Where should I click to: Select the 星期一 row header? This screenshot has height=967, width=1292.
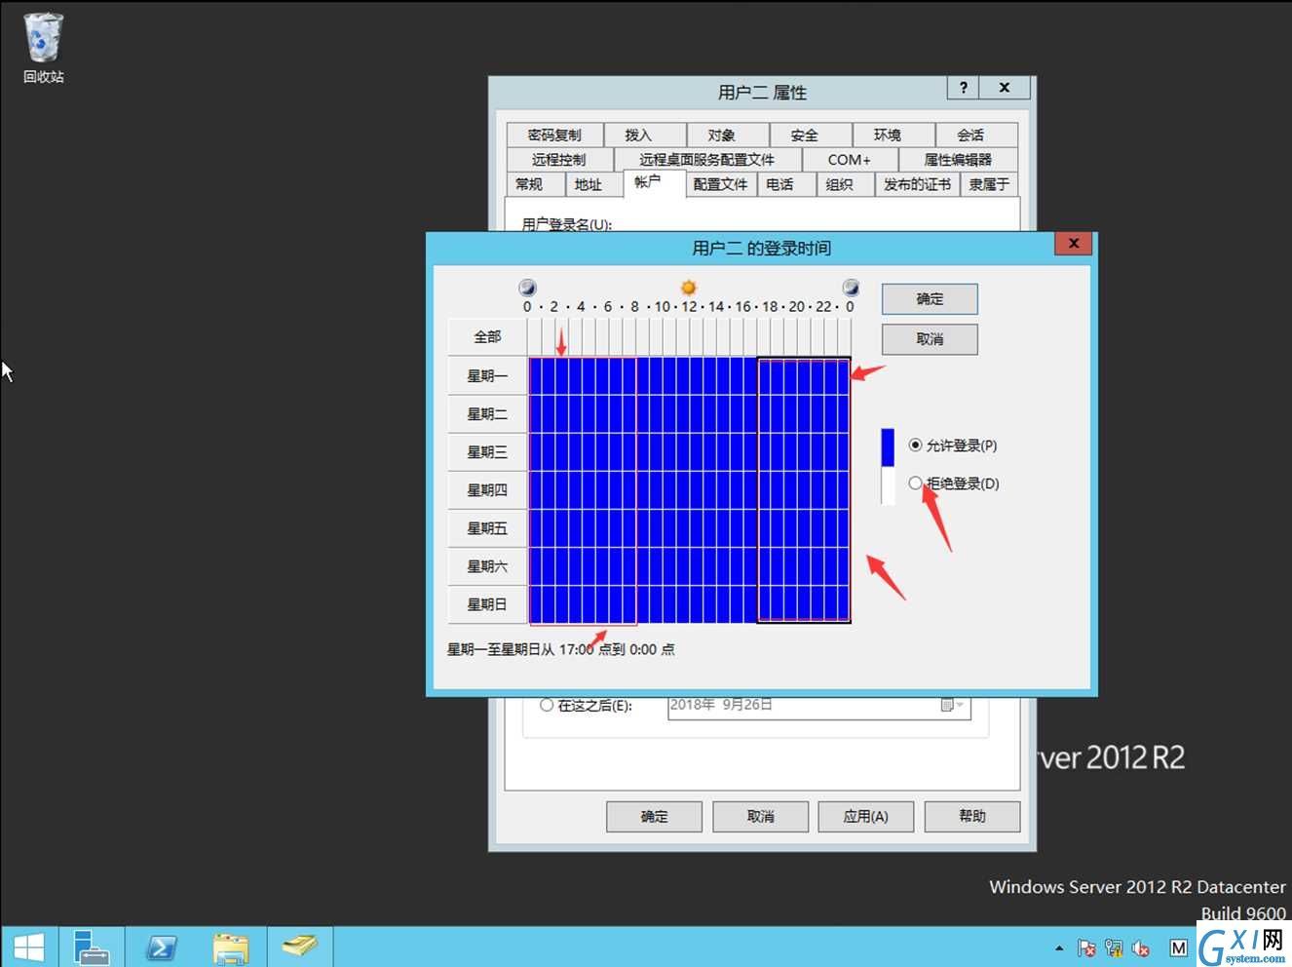pyautogui.click(x=487, y=375)
